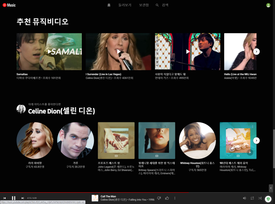This screenshot has width=275, height=204.
Task: Open I Surrender (Live in Las Vegas) title link
Action: 103,74
